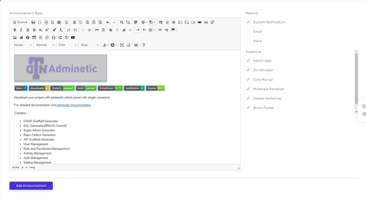Toggle bold formatting

[x=15, y=30]
